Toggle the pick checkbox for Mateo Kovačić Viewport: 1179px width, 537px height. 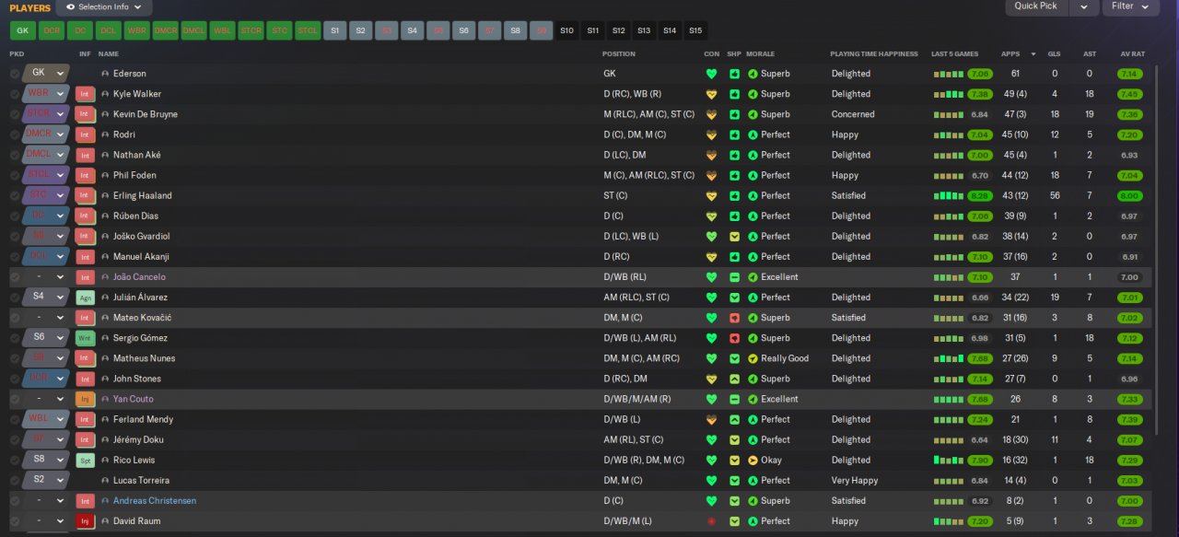click(15, 318)
